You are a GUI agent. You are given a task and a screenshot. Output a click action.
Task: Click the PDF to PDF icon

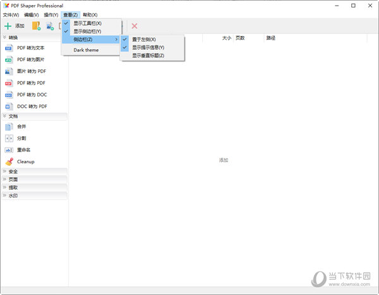(x=9, y=83)
